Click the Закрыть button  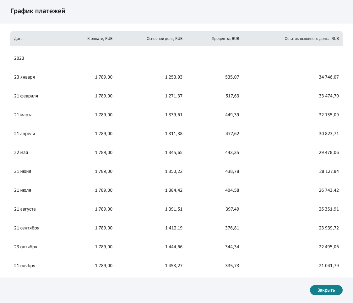click(x=326, y=290)
